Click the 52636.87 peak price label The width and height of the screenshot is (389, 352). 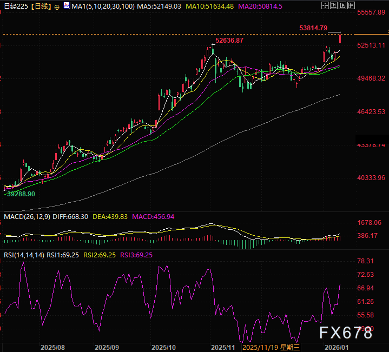click(229, 41)
